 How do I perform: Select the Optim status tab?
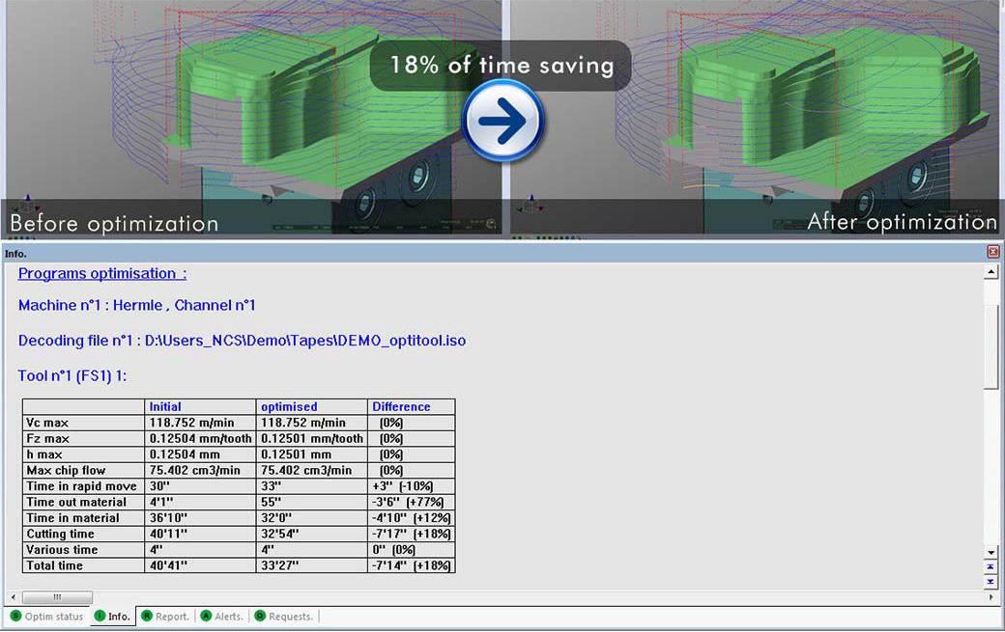pos(53,616)
